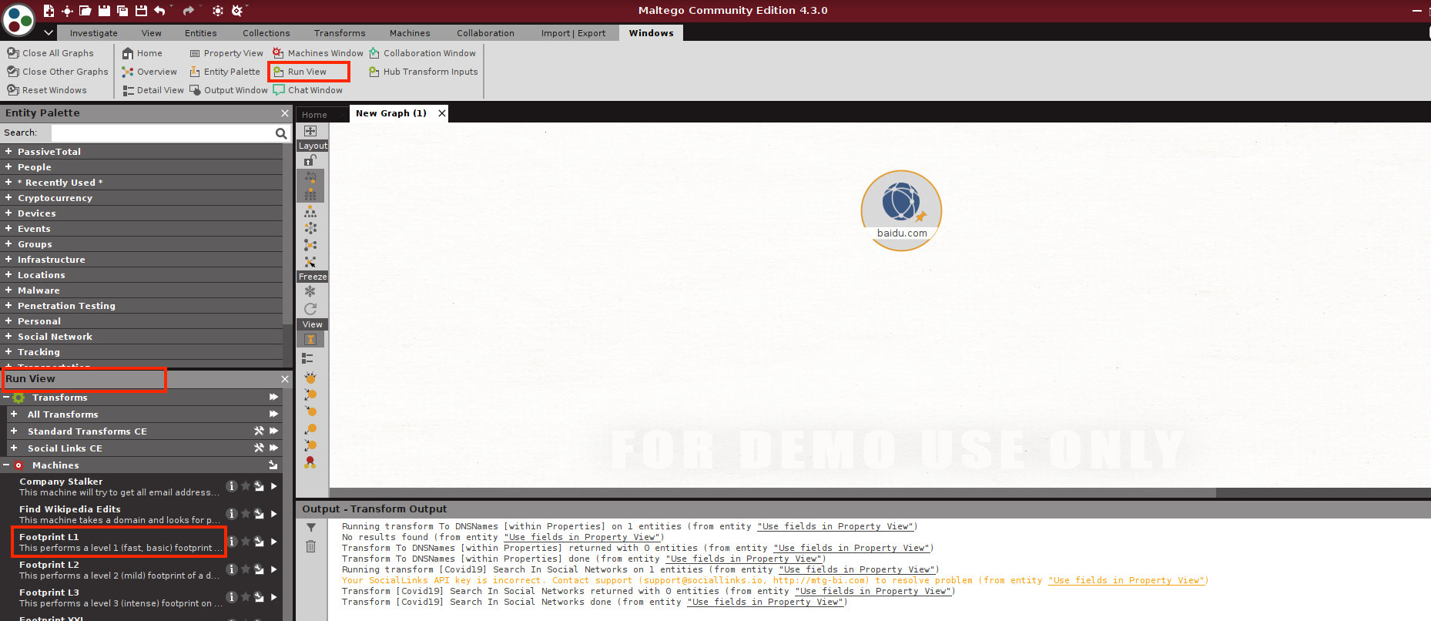Run the Footprint L3 machine play arrow

pyautogui.click(x=273, y=597)
